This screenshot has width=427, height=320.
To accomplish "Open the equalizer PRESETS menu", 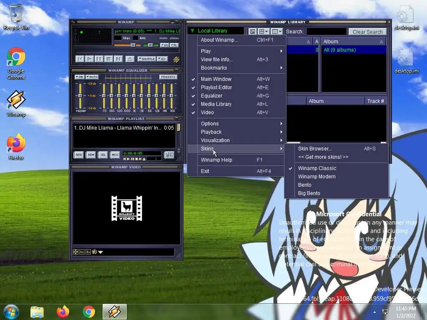I will (x=168, y=77).
